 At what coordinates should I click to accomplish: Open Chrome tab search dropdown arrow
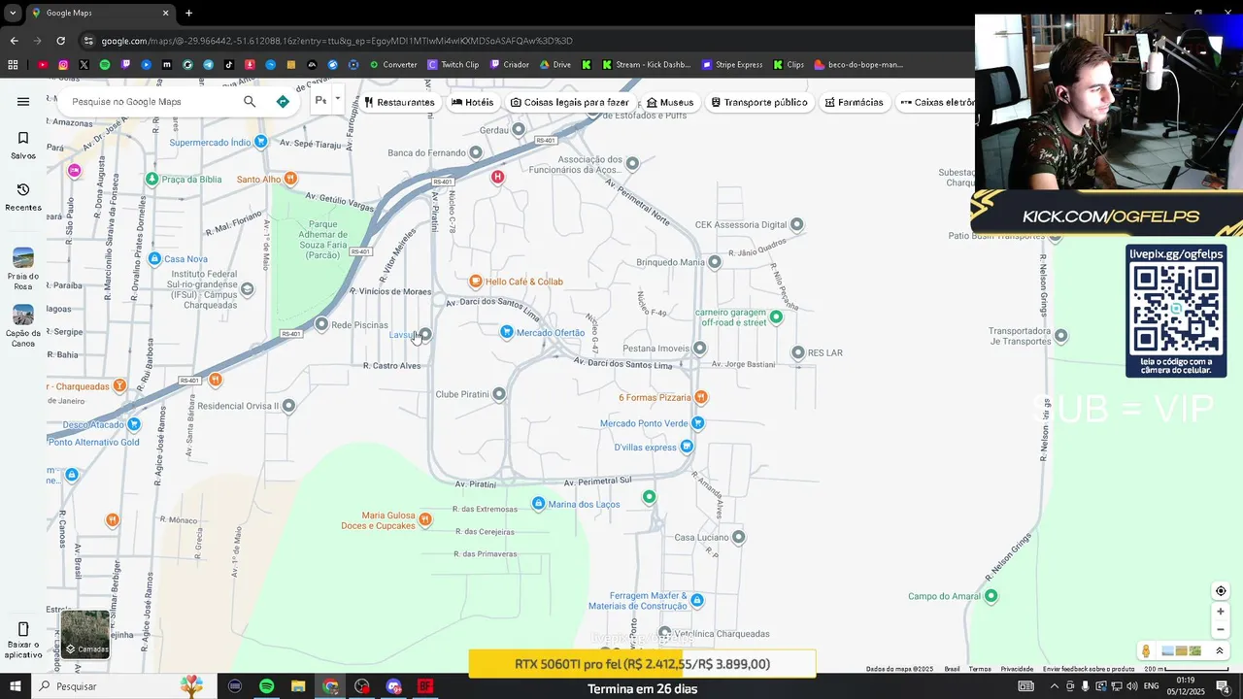coord(13,13)
